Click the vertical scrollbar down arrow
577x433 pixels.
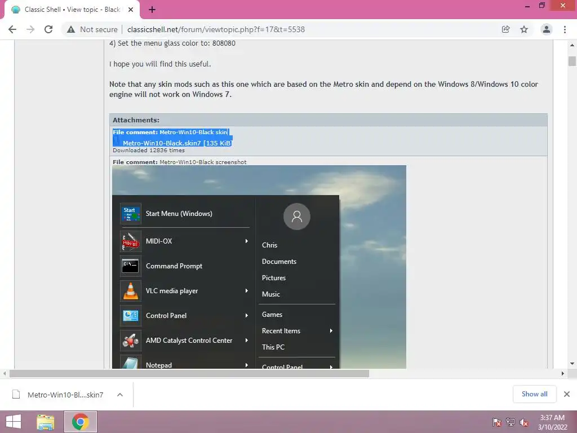572,364
